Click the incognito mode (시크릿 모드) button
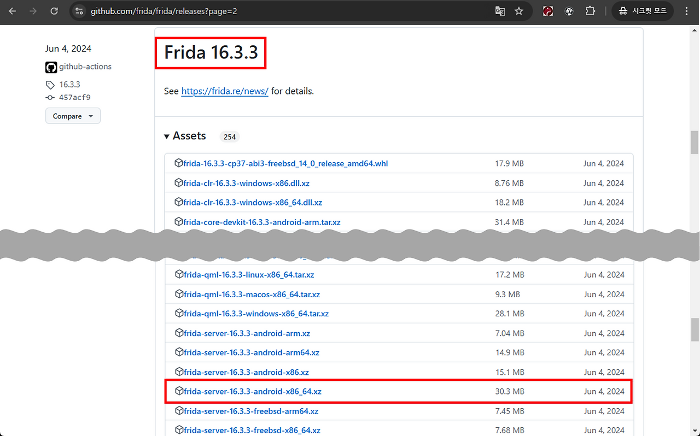This screenshot has height=436, width=700. pyautogui.click(x=643, y=11)
